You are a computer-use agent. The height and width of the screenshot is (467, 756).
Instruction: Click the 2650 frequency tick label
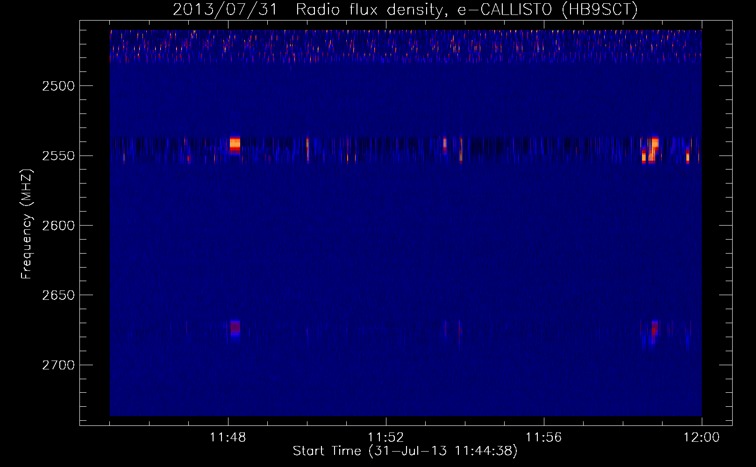(58, 295)
